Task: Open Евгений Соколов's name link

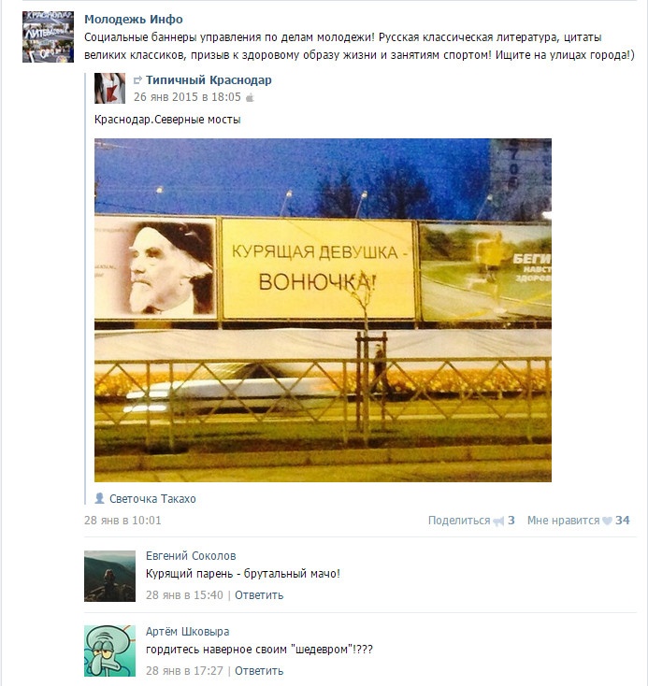Action: pyautogui.click(x=191, y=556)
